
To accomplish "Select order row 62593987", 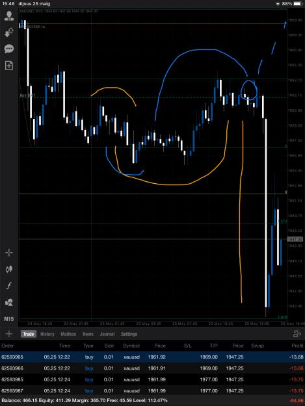I will click(x=152, y=390).
